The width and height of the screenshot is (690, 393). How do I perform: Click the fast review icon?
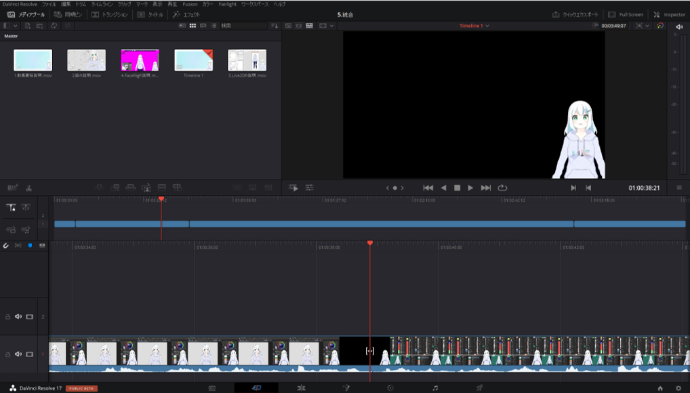[x=293, y=188]
